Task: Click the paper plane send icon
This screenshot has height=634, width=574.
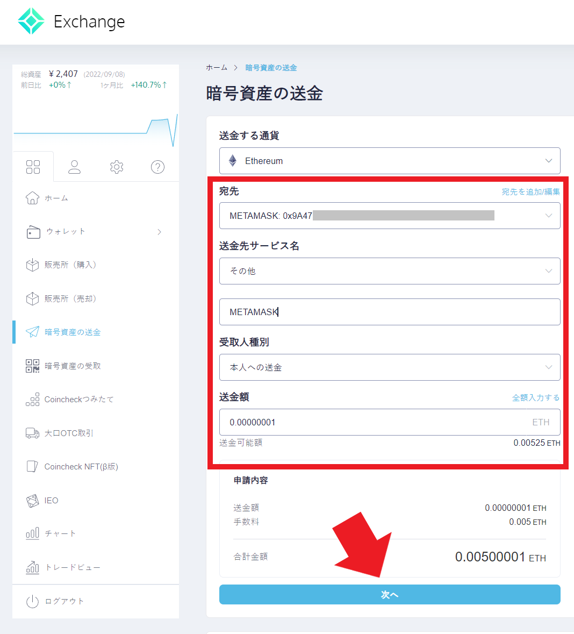Action: (x=32, y=332)
